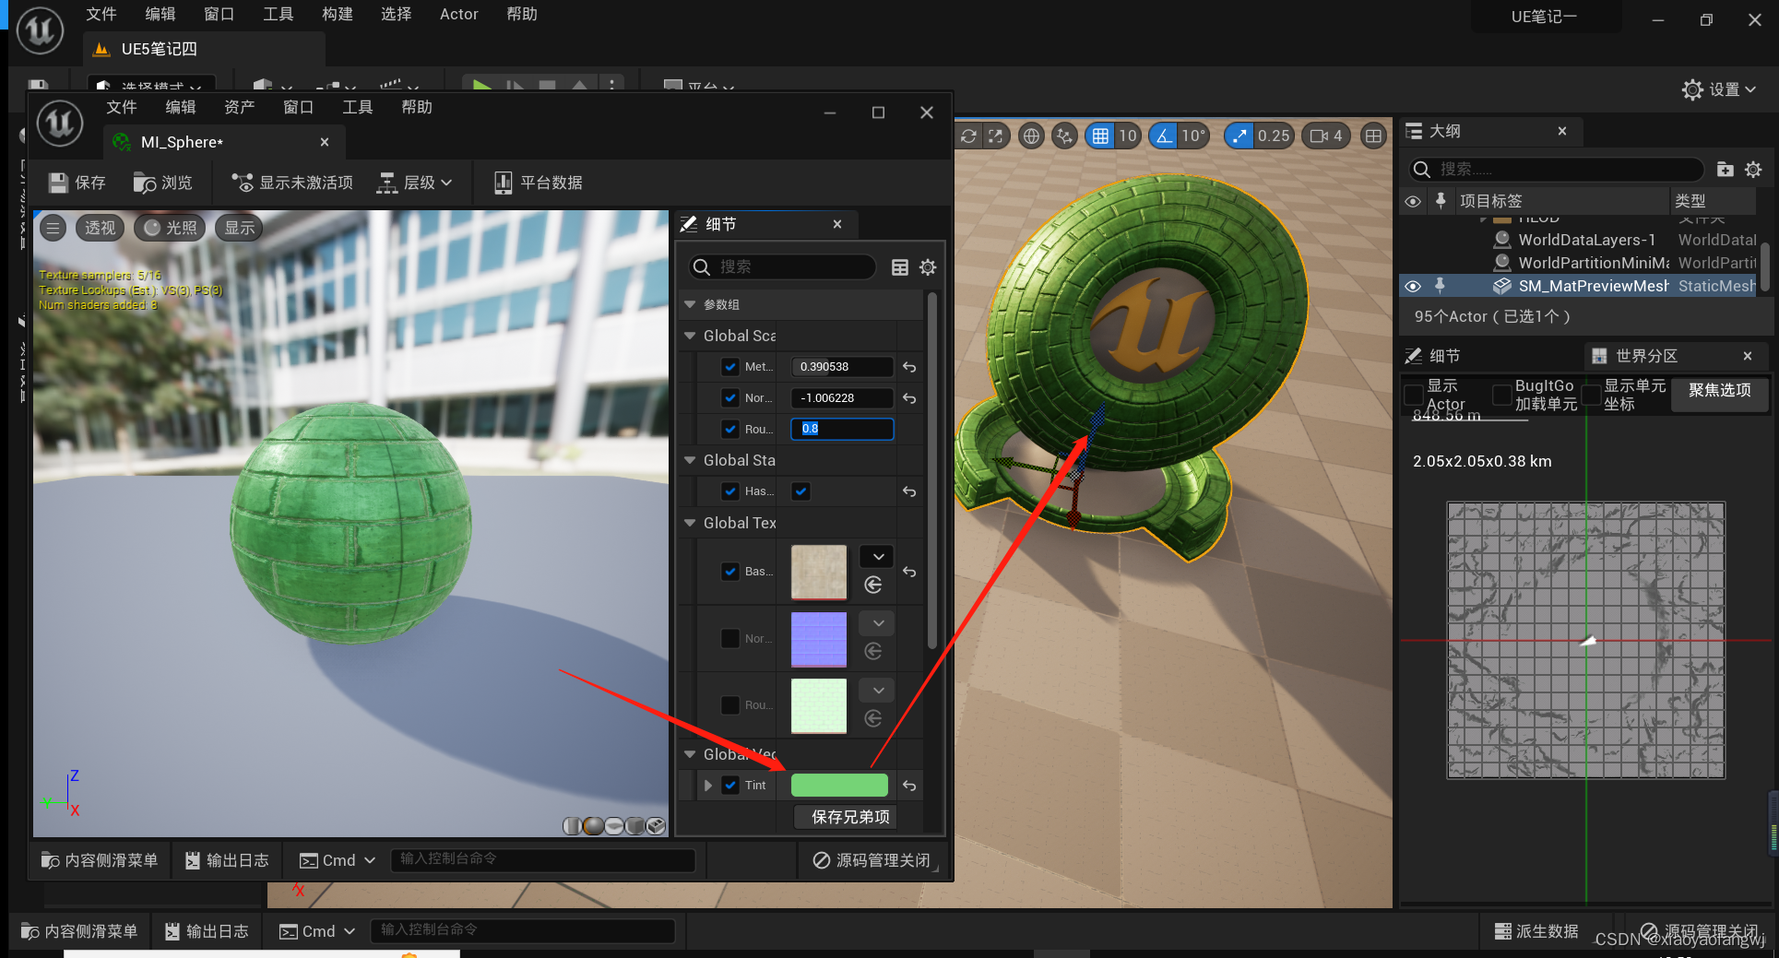Click the Metallic value slider 0.390538
The width and height of the screenshot is (1779, 958).
point(842,367)
